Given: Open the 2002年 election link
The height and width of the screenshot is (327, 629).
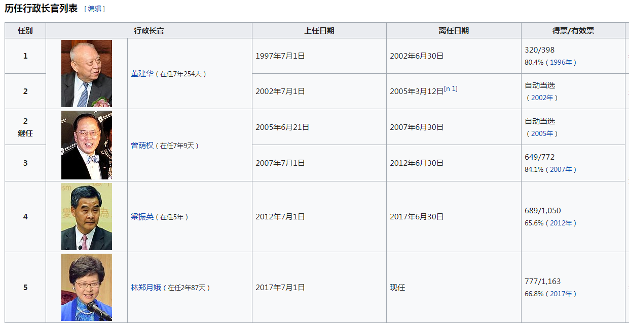Looking at the screenshot, I should [x=542, y=98].
